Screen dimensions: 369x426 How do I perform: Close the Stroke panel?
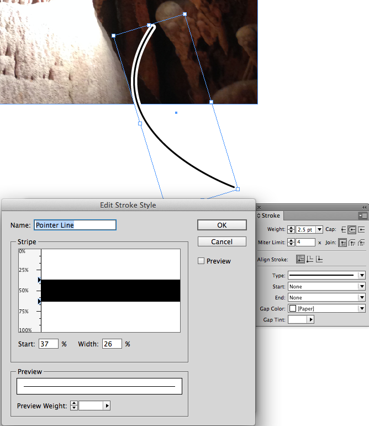(x=259, y=207)
